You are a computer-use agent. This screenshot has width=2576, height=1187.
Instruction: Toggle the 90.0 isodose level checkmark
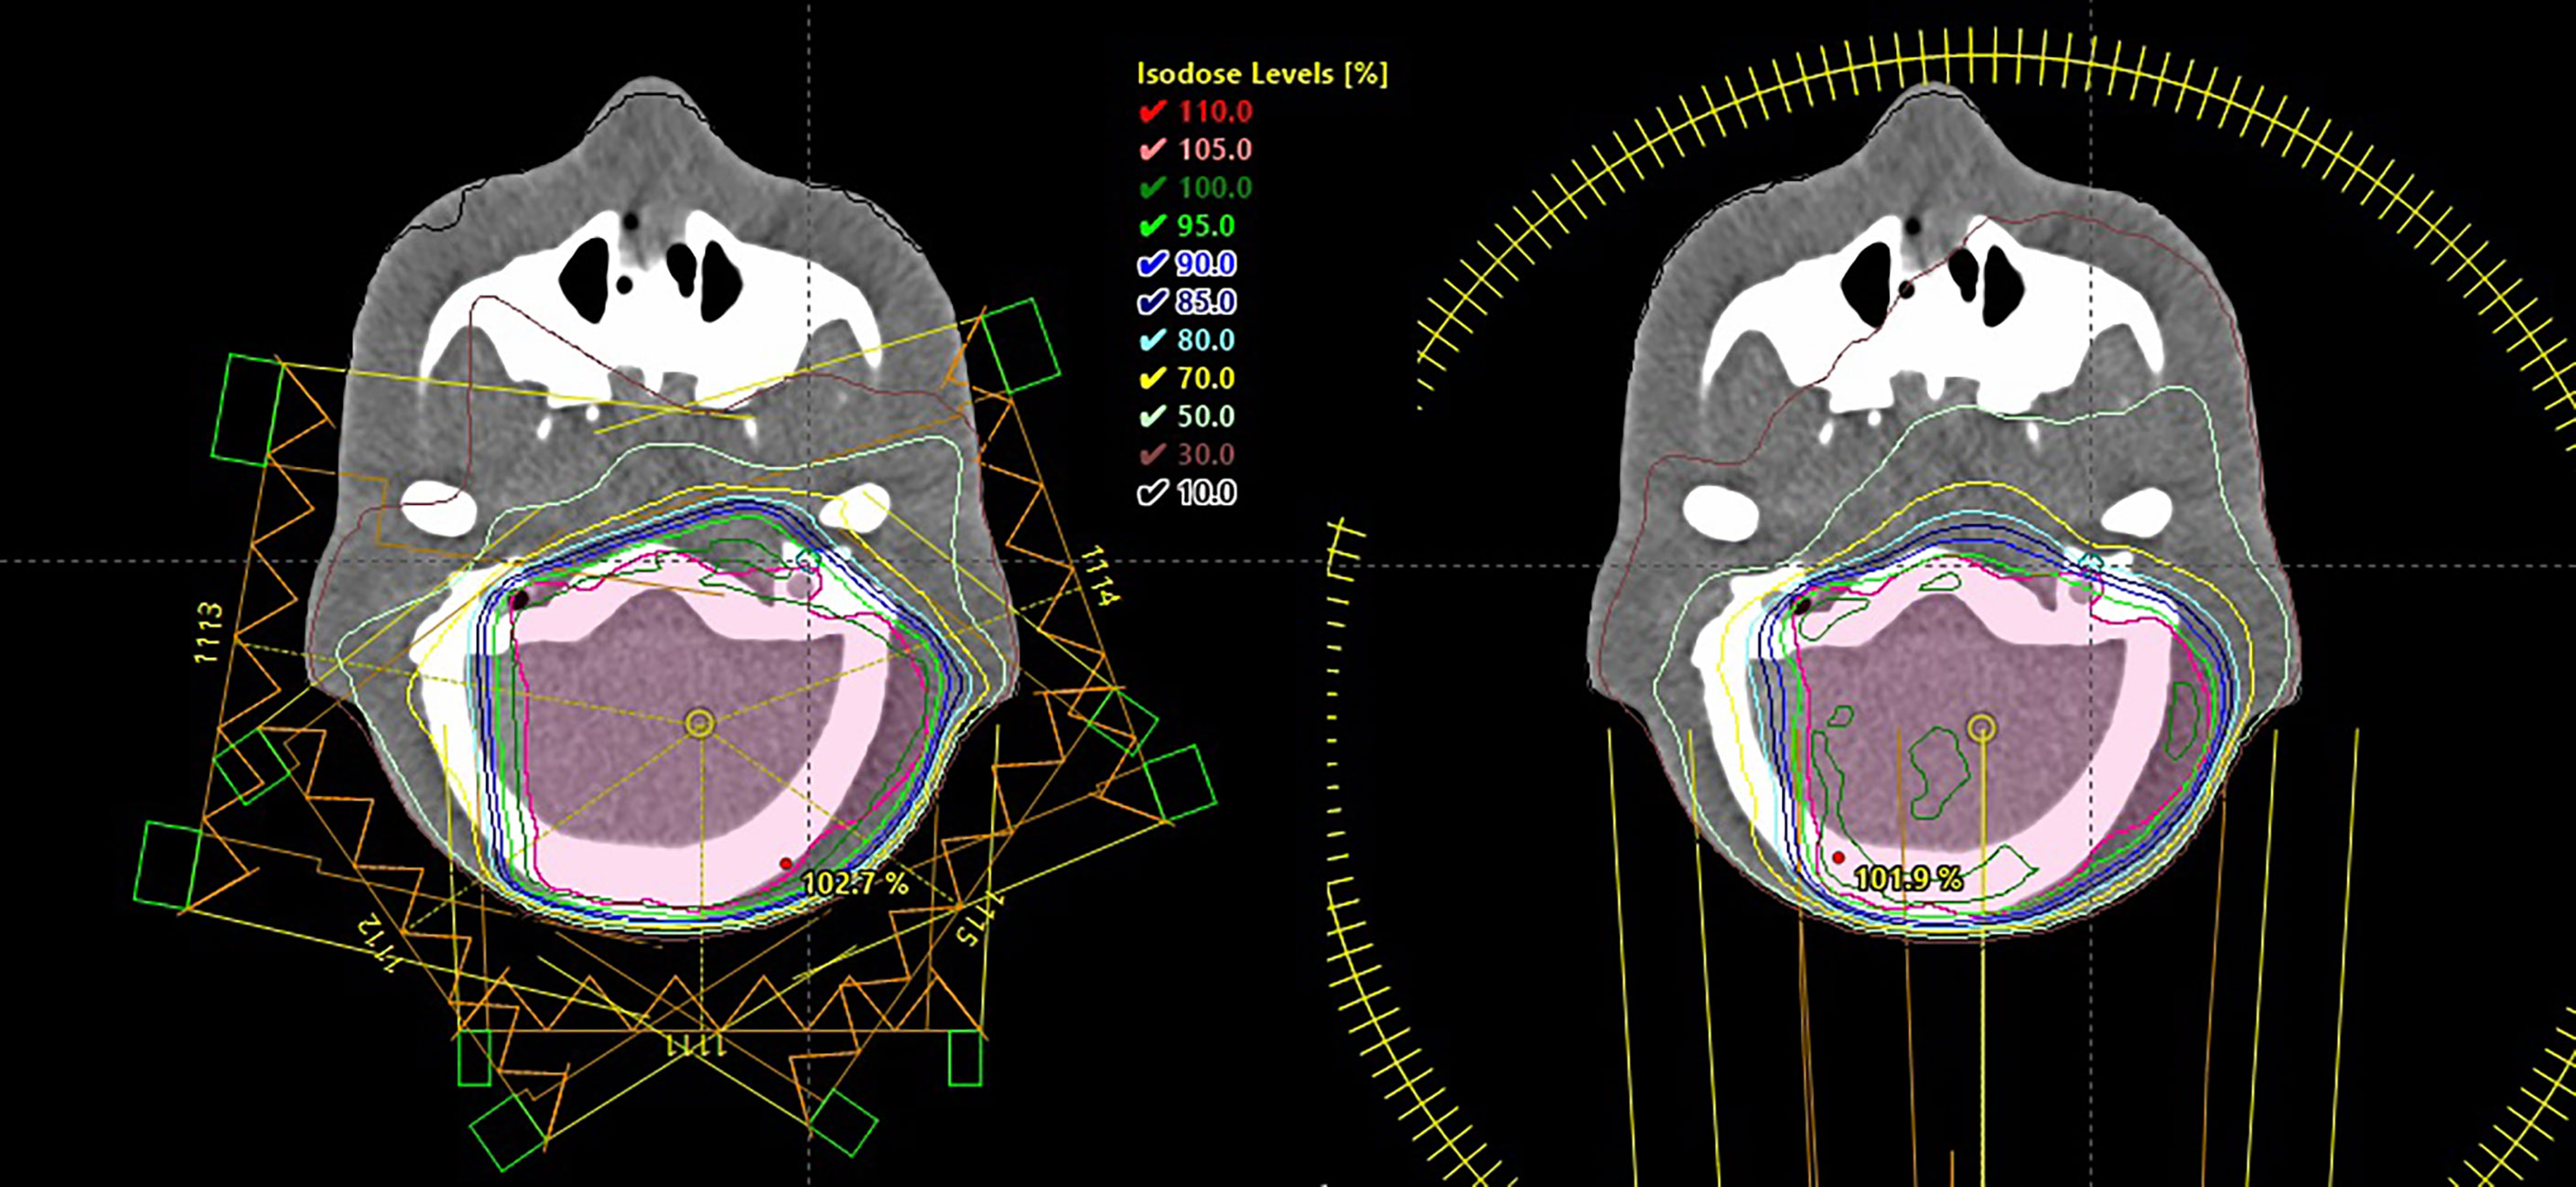[x=1153, y=263]
